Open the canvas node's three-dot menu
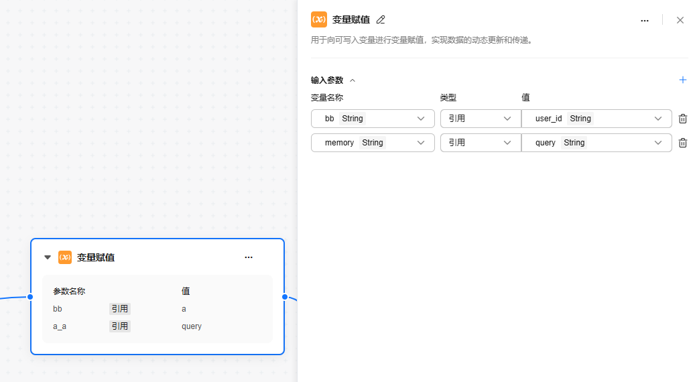This screenshot has width=693, height=382. pyautogui.click(x=249, y=257)
